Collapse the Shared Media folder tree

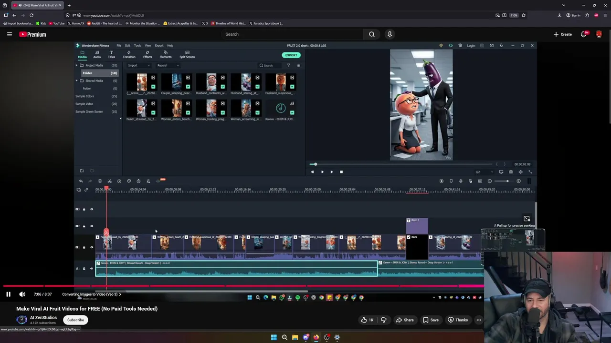coord(76,81)
